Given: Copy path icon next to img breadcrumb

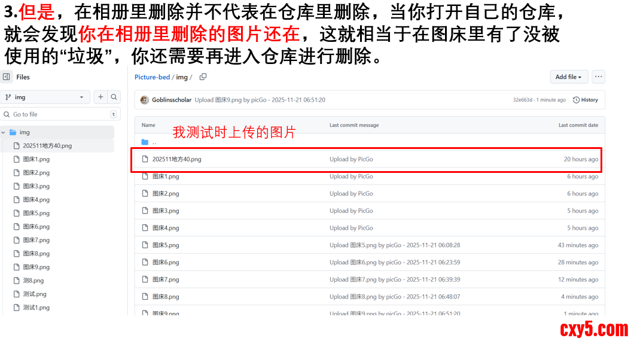Looking at the screenshot, I should [x=203, y=77].
